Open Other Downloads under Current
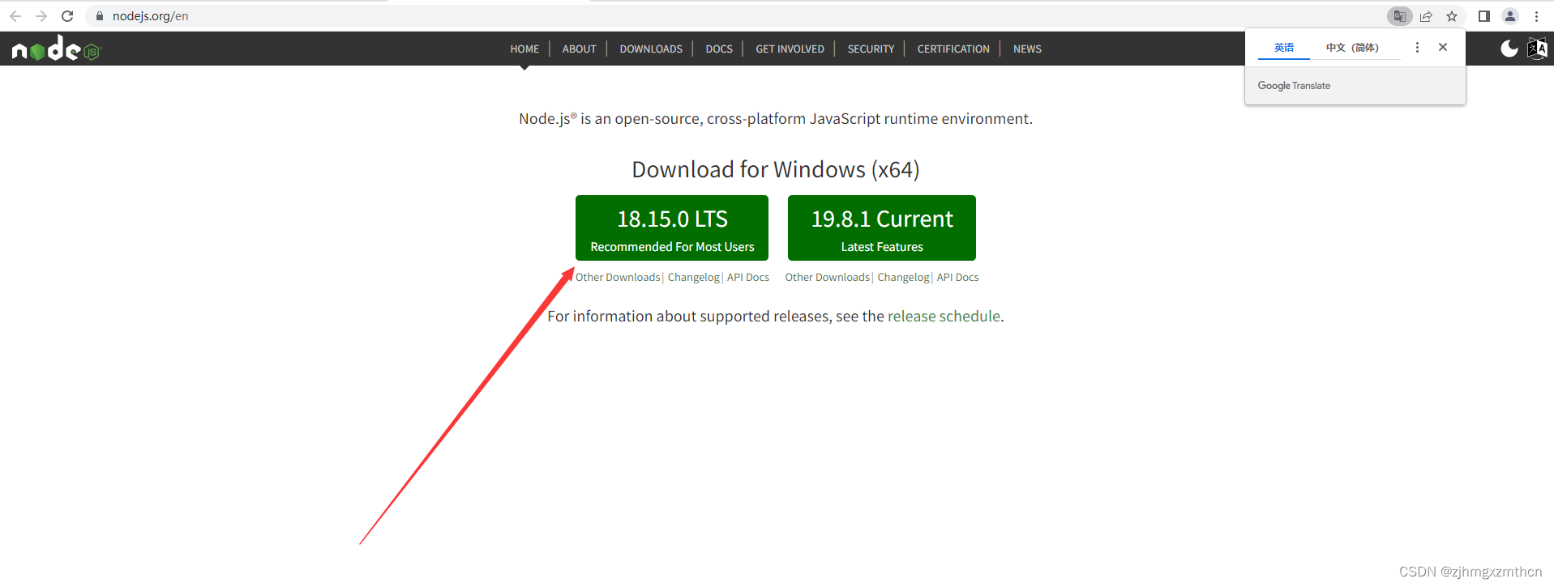1554x587 pixels. (x=827, y=277)
